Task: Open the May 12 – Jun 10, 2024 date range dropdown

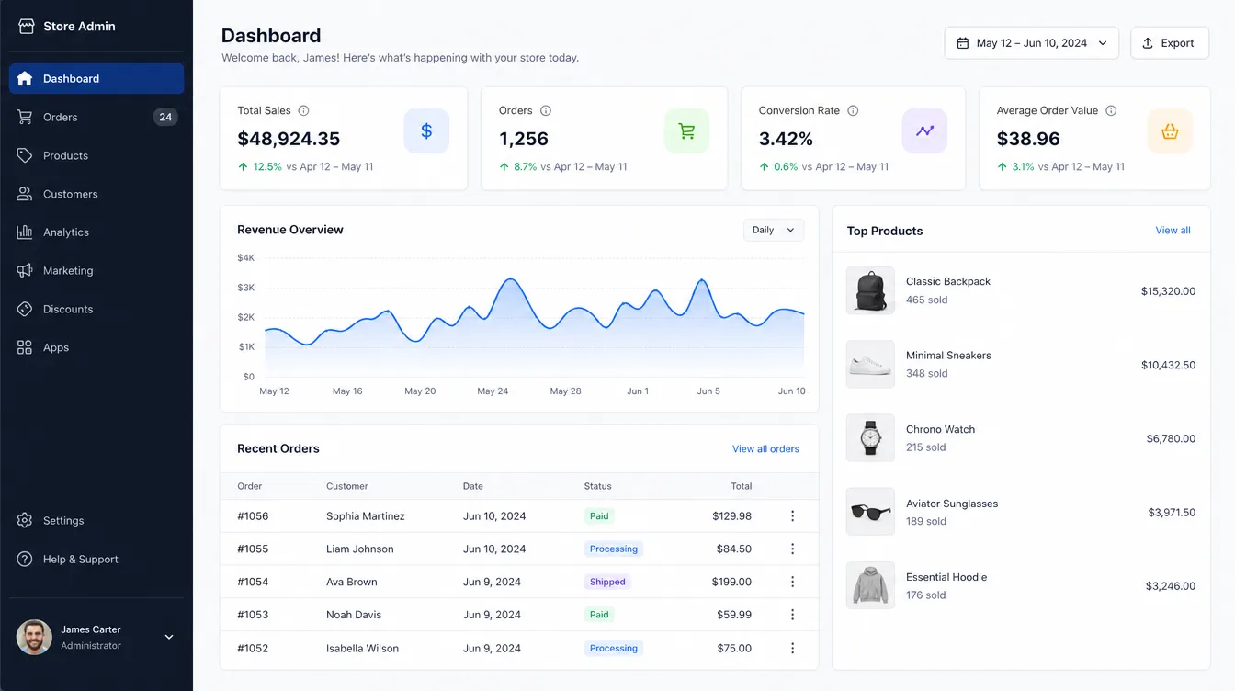Action: pos(1032,43)
